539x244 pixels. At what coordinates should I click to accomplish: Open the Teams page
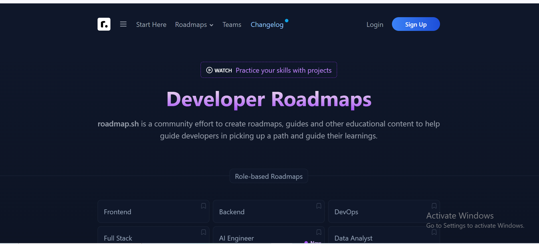tap(232, 25)
